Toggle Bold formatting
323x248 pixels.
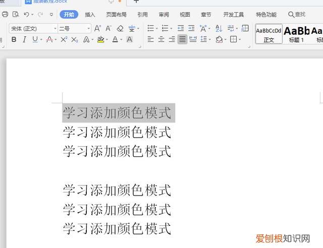pyautogui.click(x=14, y=39)
